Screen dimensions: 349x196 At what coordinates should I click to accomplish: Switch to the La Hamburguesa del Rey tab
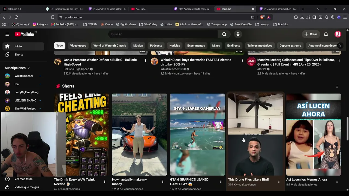[x=64, y=9]
